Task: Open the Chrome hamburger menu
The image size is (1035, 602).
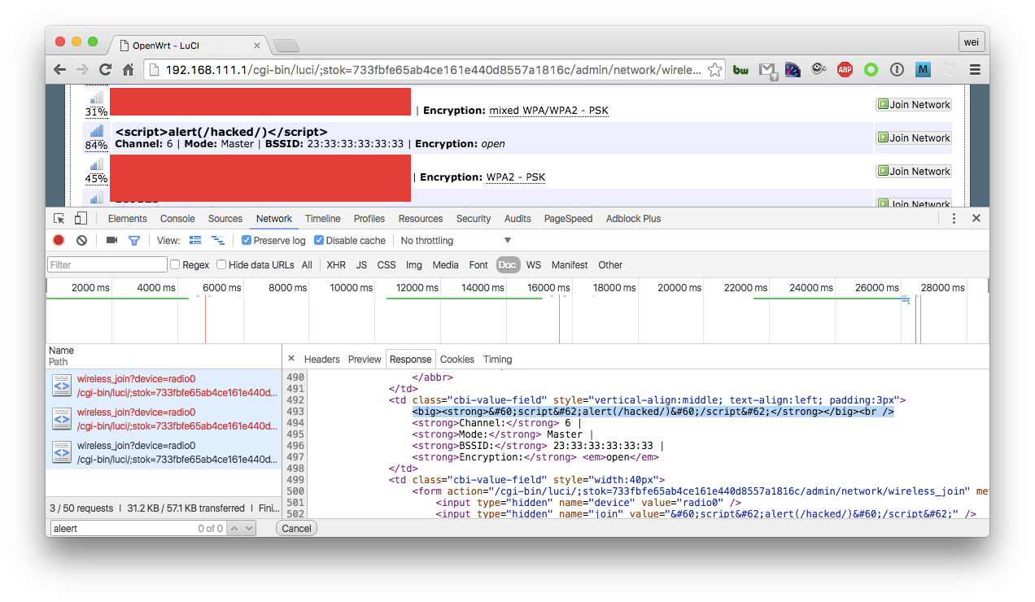Action: click(x=975, y=70)
